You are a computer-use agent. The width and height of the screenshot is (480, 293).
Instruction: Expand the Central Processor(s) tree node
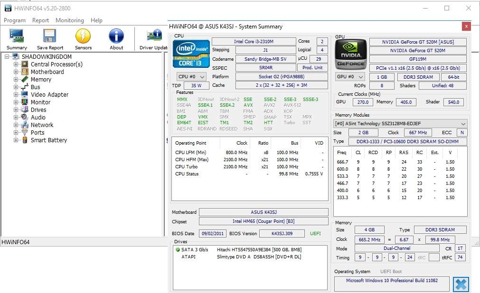click(16, 64)
